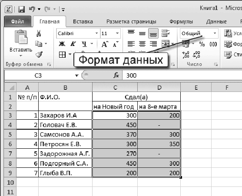Decrease font size with small A

[115, 44]
